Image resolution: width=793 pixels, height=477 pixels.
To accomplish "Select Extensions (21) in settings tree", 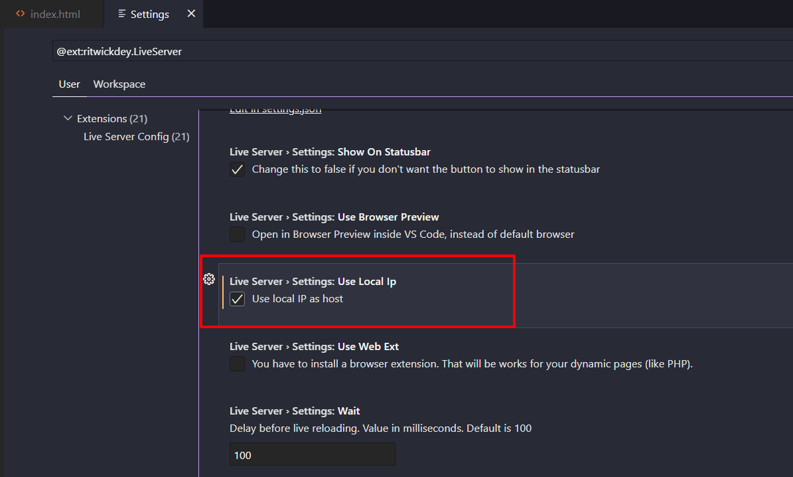I will pos(111,118).
